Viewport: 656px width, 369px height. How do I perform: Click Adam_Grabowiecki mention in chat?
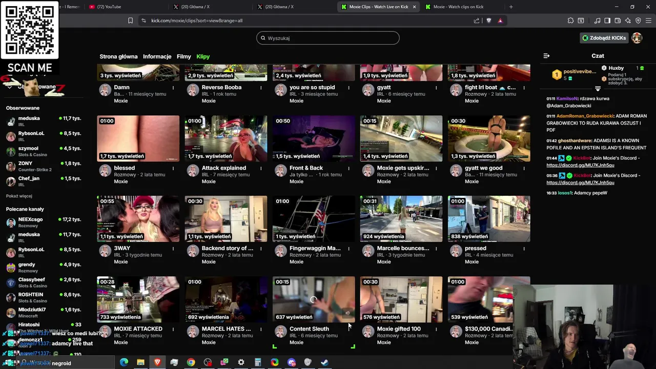click(568, 106)
